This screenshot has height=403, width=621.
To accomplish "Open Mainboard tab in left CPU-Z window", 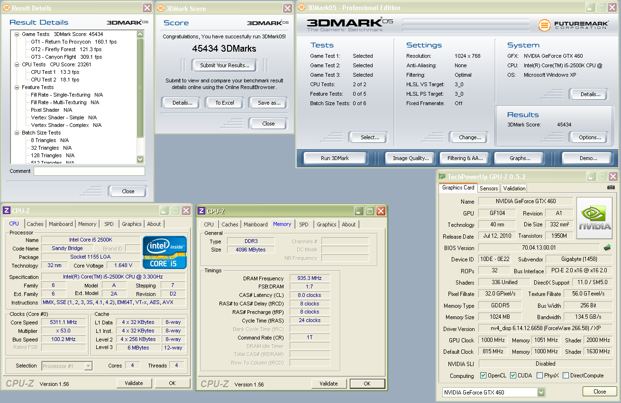I will pos(61,224).
